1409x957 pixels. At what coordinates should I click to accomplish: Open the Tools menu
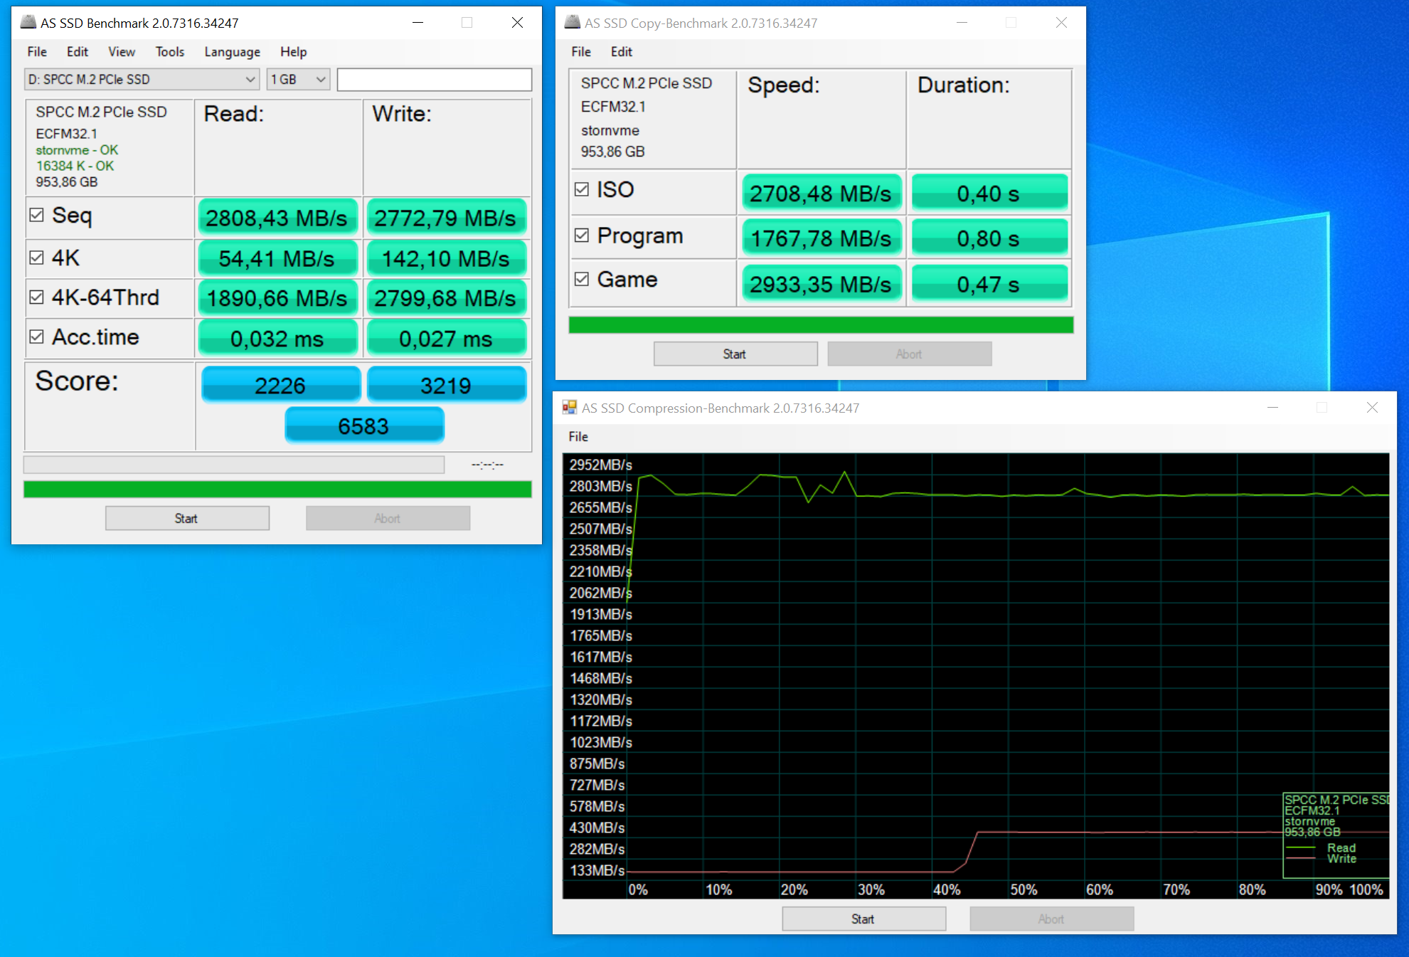pos(169,51)
